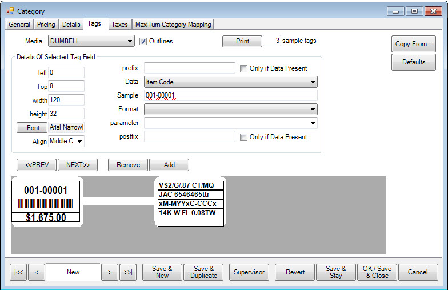Go to next record with > button
The height and width of the screenshot is (291, 448).
click(109, 272)
